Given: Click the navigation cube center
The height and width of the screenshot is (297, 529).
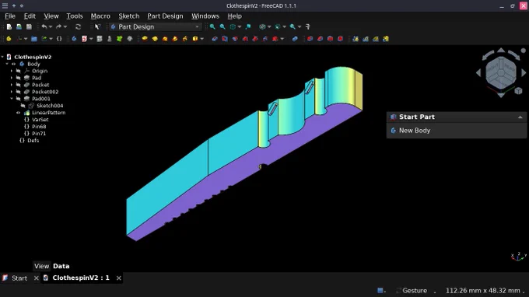Looking at the screenshot, I should [x=501, y=72].
